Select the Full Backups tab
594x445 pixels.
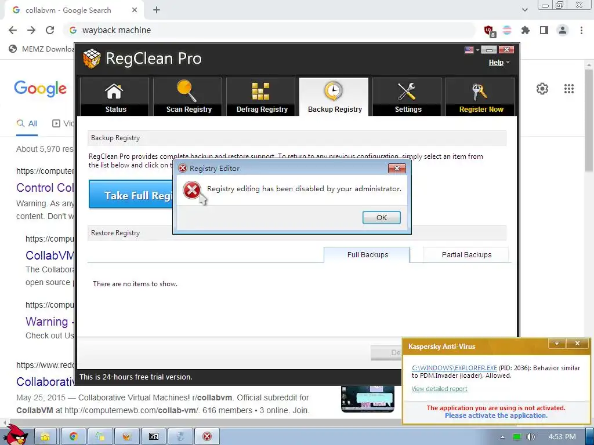click(367, 255)
